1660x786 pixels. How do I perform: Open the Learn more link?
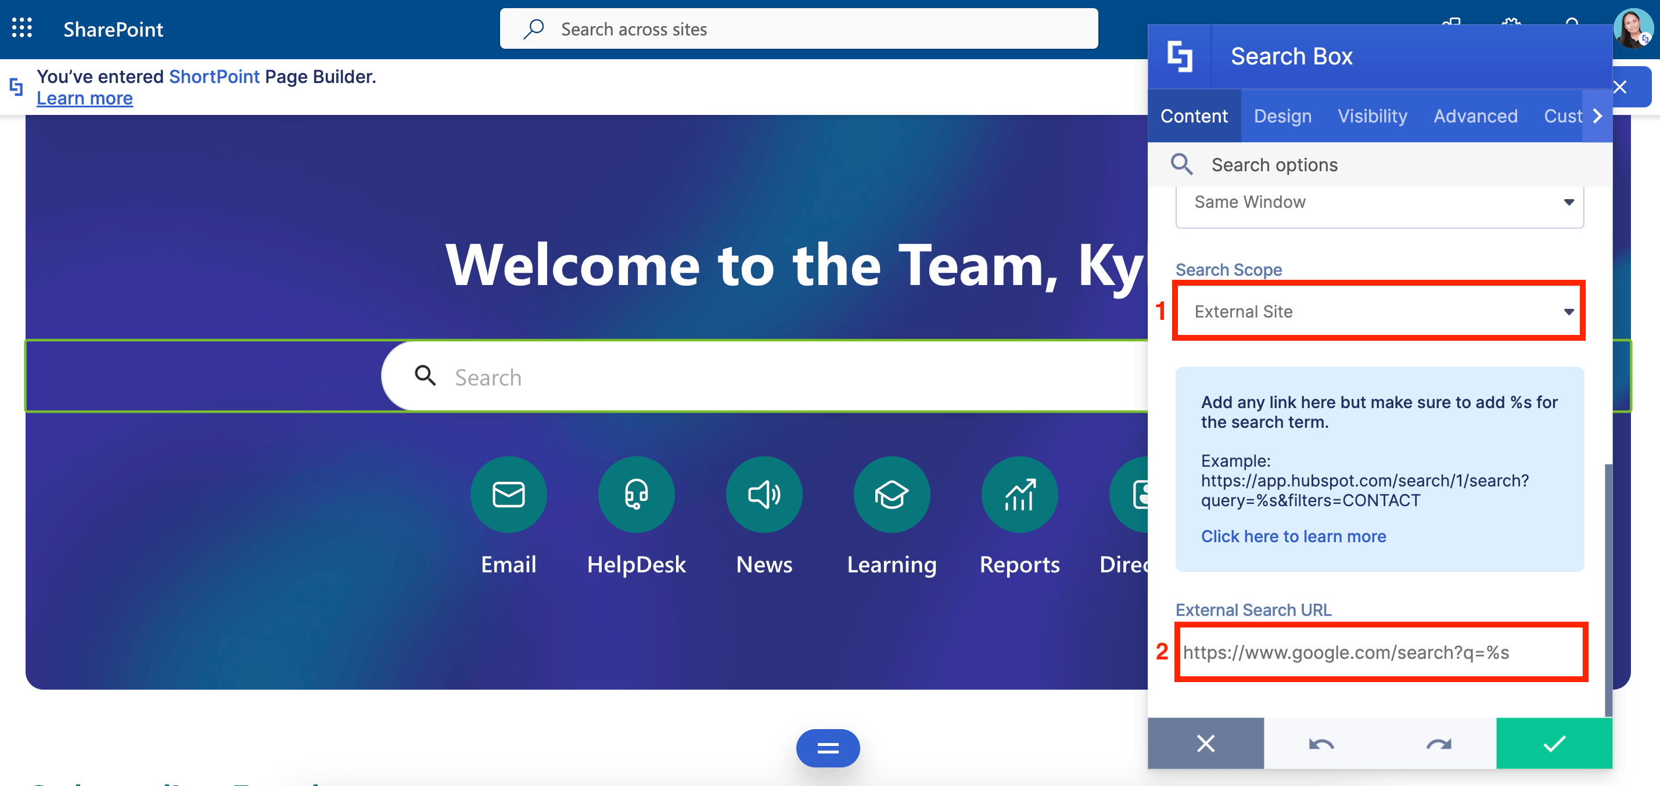pyautogui.click(x=84, y=99)
